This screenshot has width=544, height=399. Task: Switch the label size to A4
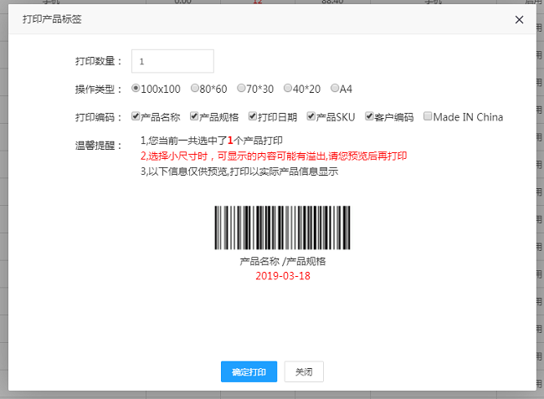[x=336, y=88]
